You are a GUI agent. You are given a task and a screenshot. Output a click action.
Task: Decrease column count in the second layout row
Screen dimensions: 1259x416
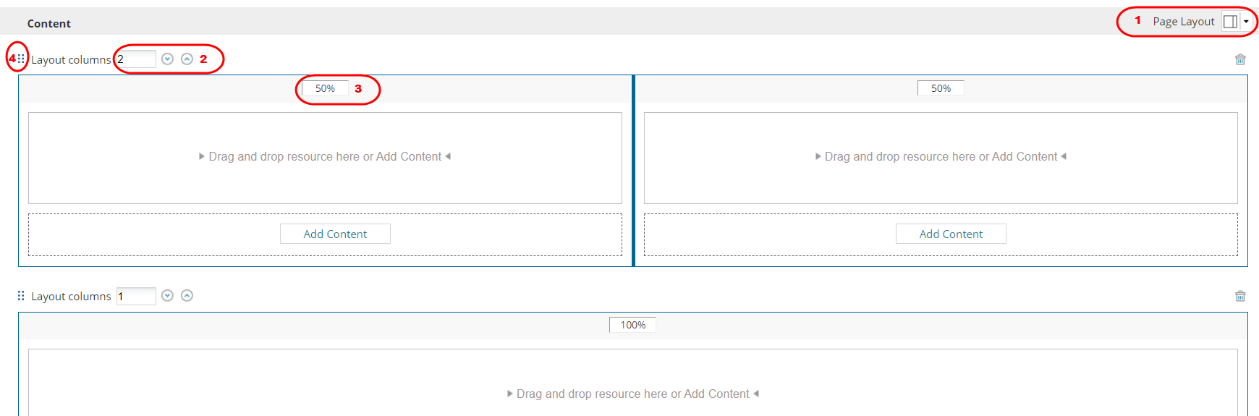(x=167, y=295)
